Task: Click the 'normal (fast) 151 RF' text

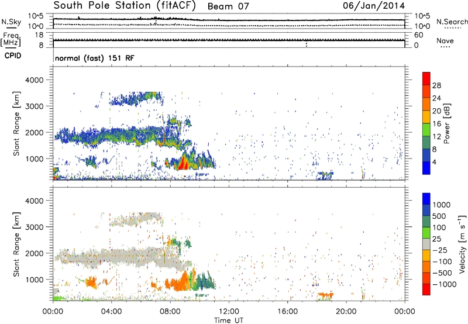Action: 95,58
